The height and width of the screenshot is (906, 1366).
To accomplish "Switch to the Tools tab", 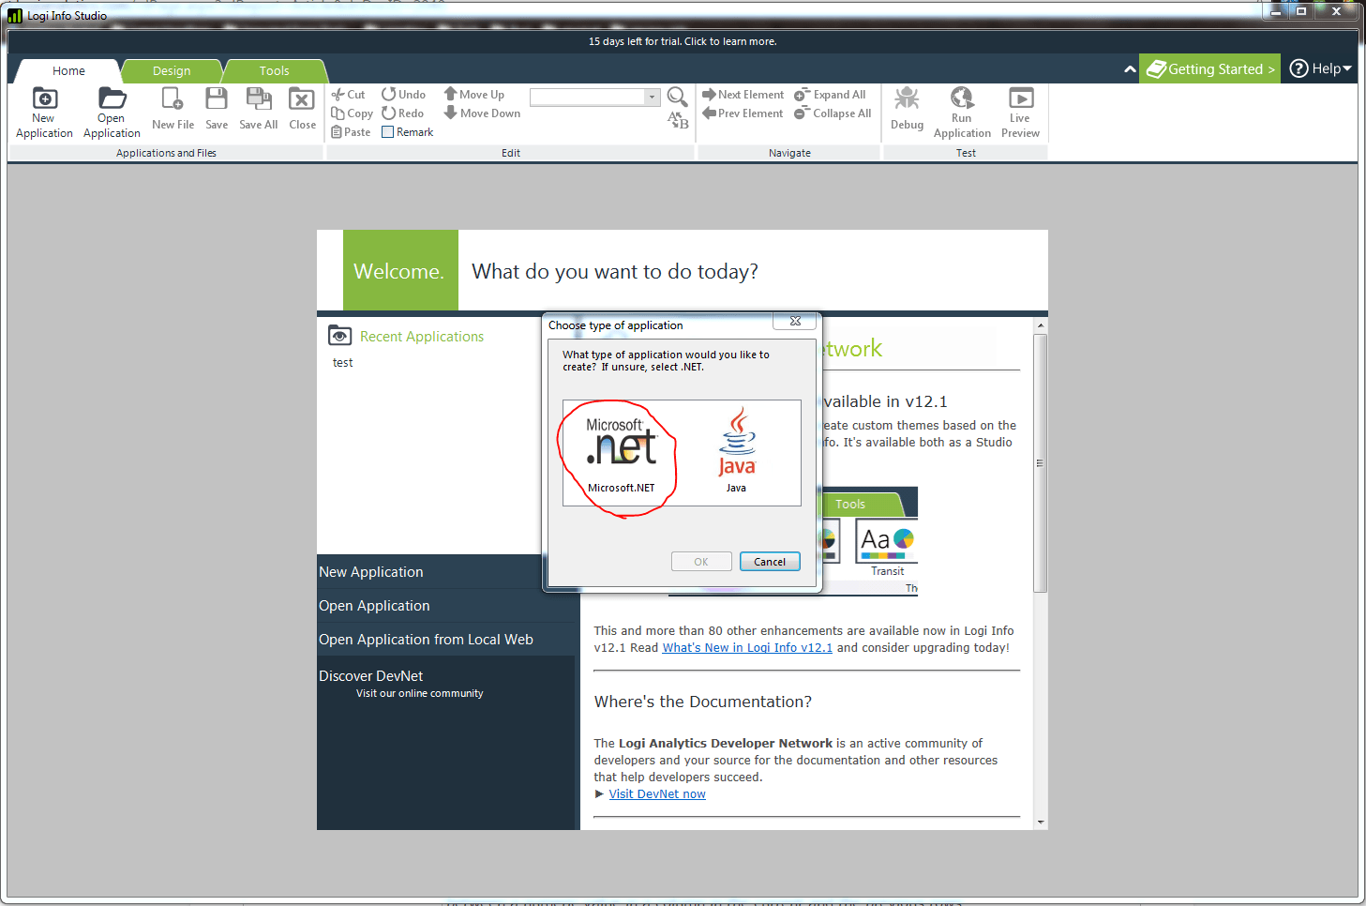I will pyautogui.click(x=273, y=70).
